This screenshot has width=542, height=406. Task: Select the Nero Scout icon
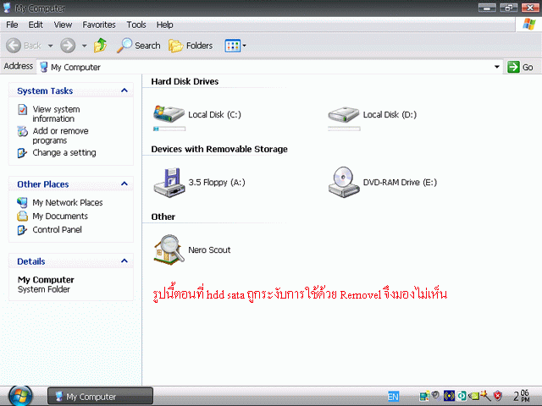[169, 250]
